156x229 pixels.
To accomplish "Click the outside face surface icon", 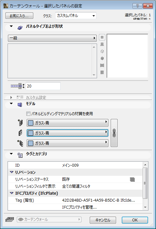I will pyautogui.click(x=20, y=122).
